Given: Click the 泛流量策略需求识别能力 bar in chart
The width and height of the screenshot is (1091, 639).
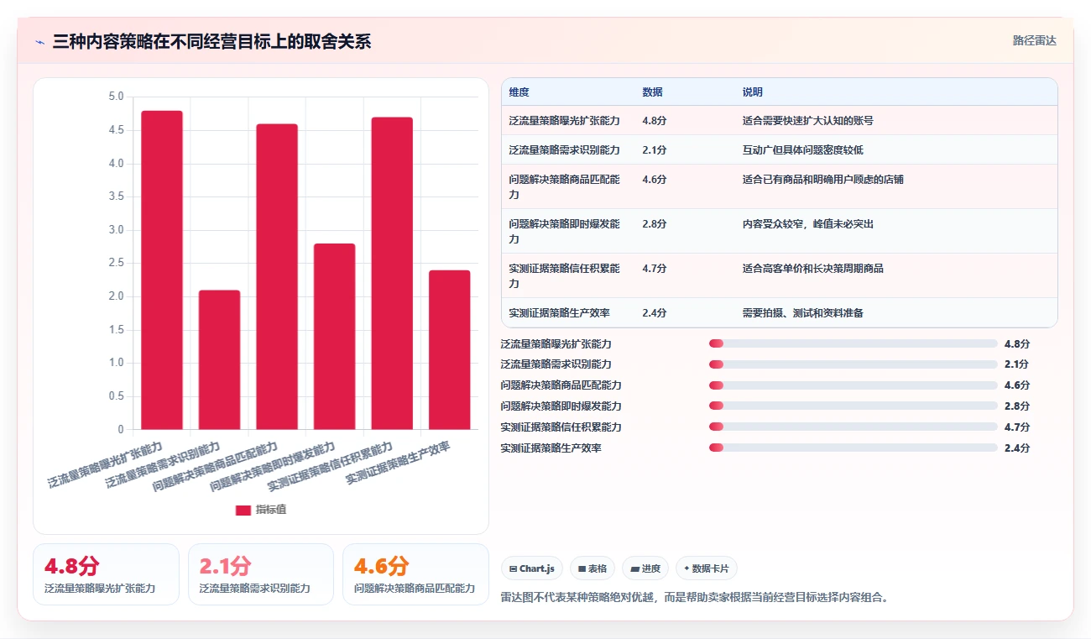Looking at the screenshot, I should [x=219, y=360].
